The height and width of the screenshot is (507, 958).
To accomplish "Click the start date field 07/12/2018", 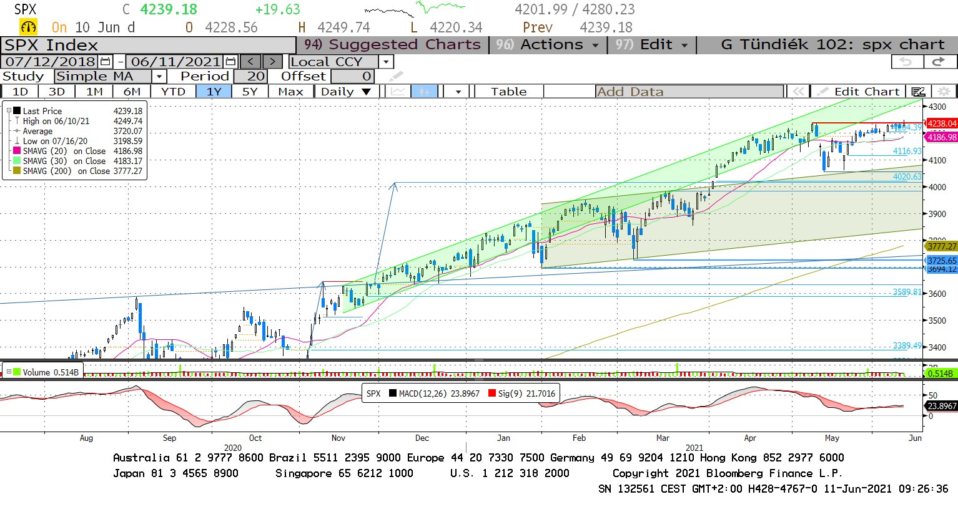I will coord(51,62).
